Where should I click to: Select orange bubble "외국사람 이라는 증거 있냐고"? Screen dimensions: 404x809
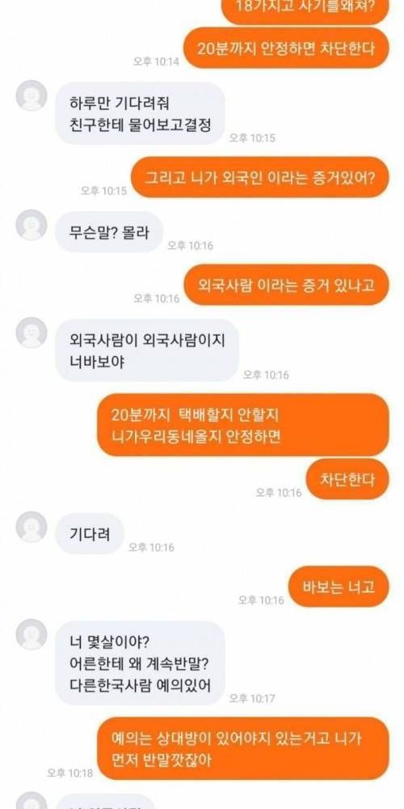pos(286,285)
